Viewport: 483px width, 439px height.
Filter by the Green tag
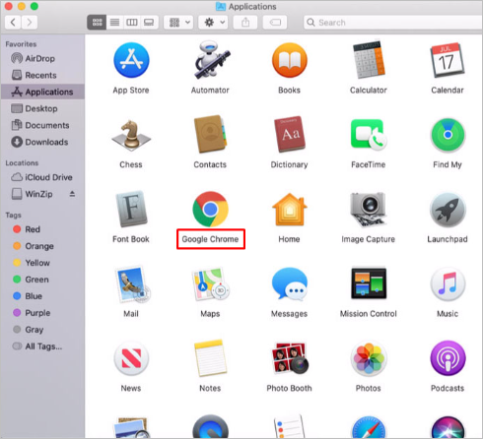[42, 280]
